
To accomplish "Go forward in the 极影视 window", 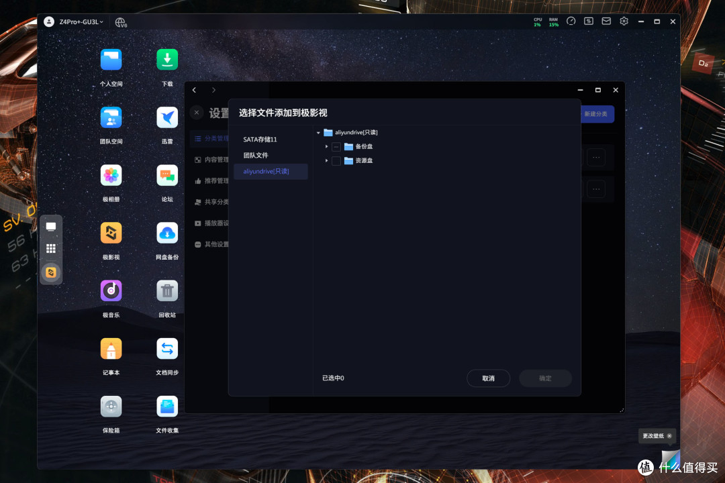I will pyautogui.click(x=213, y=90).
